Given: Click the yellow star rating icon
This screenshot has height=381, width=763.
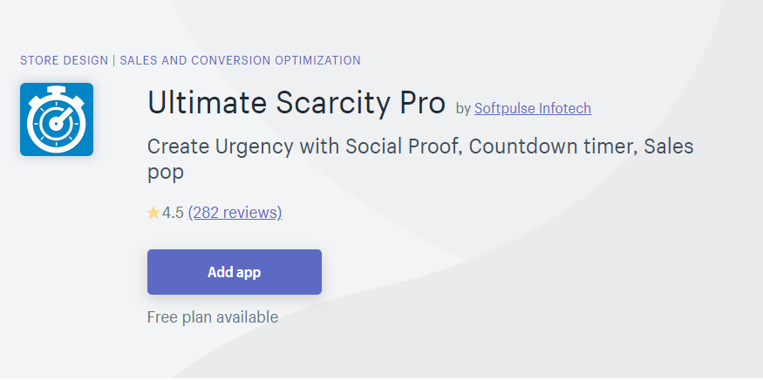Looking at the screenshot, I should [153, 213].
